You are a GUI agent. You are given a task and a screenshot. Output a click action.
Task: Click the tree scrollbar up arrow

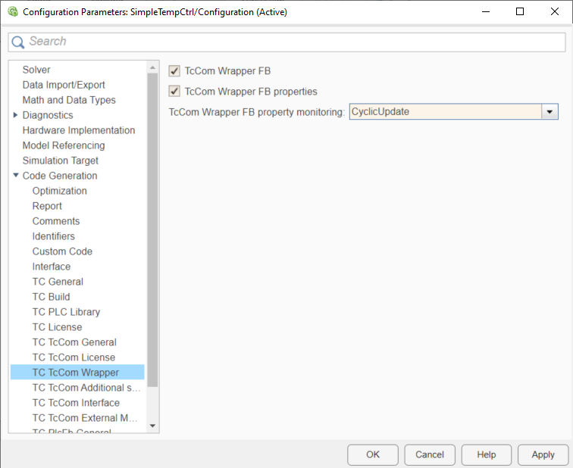pyautogui.click(x=153, y=67)
